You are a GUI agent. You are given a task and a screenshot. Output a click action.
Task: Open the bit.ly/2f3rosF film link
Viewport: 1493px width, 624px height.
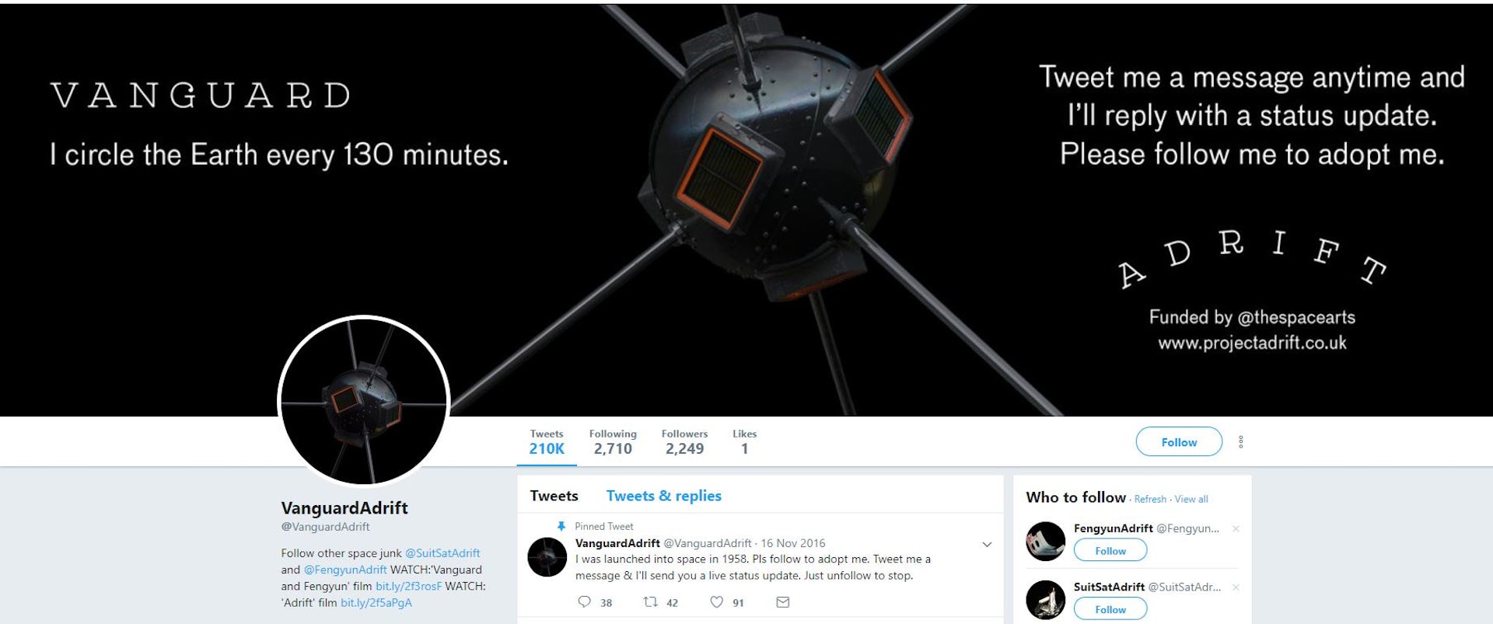(408, 586)
